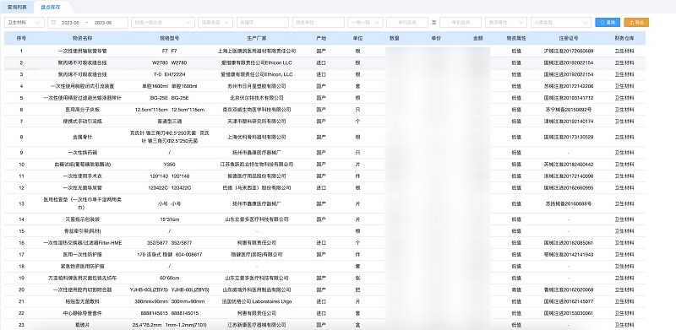Click the 单位 column header
676x330 pixels.
tap(357, 38)
